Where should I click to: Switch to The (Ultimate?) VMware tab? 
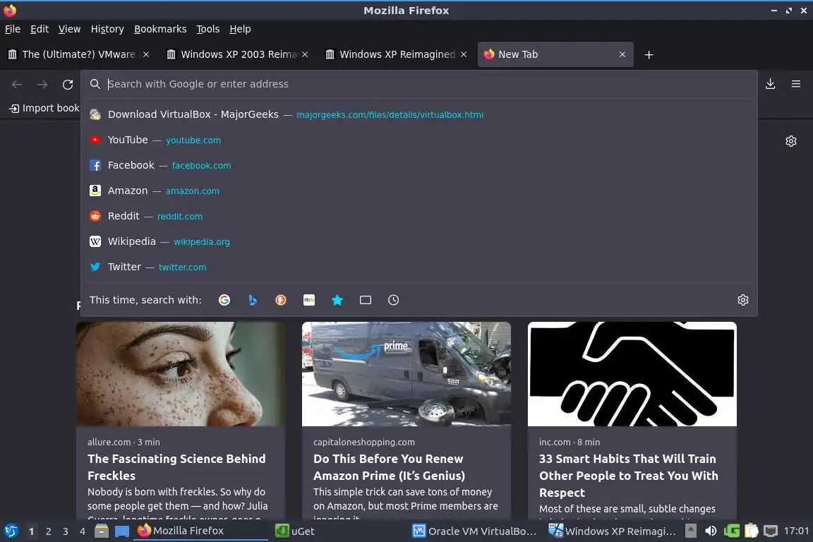[78, 54]
